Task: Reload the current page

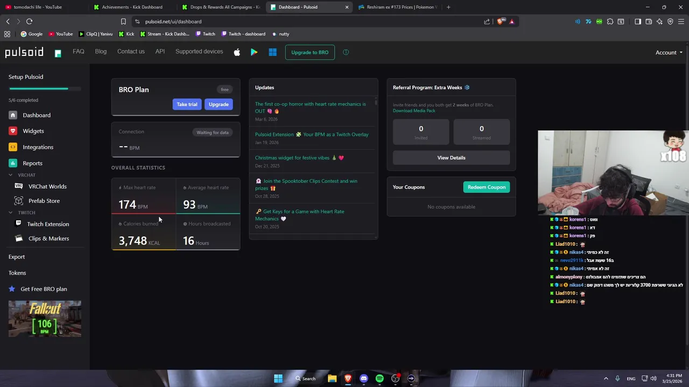Action: [x=29, y=21]
